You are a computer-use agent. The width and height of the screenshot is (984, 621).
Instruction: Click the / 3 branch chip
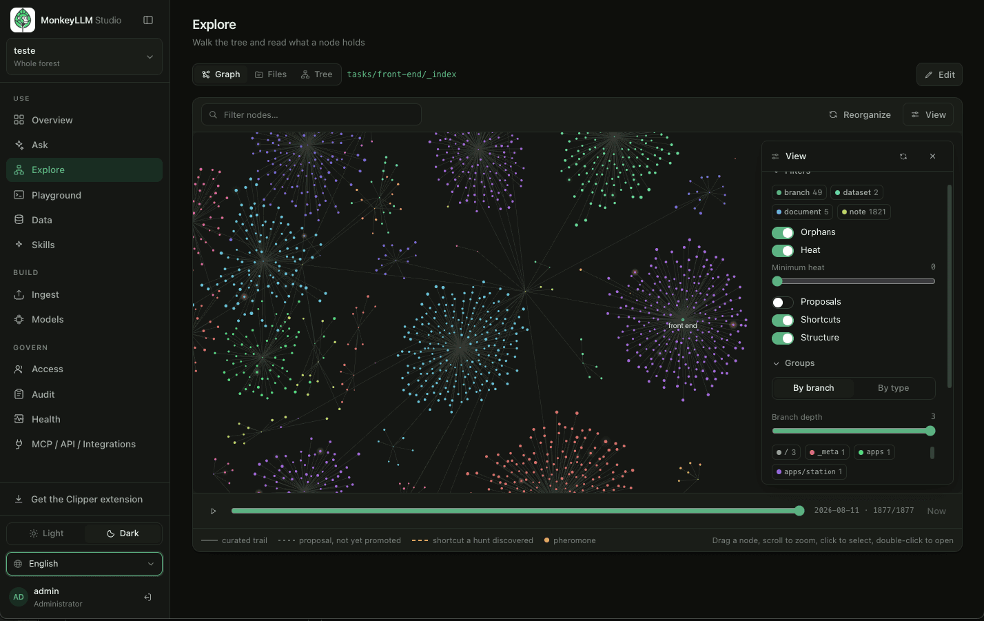(786, 452)
